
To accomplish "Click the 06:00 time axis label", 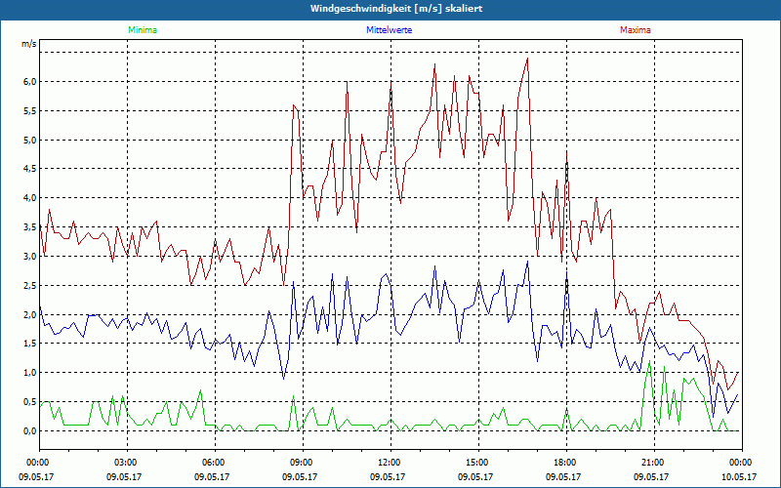I will click(x=215, y=463).
